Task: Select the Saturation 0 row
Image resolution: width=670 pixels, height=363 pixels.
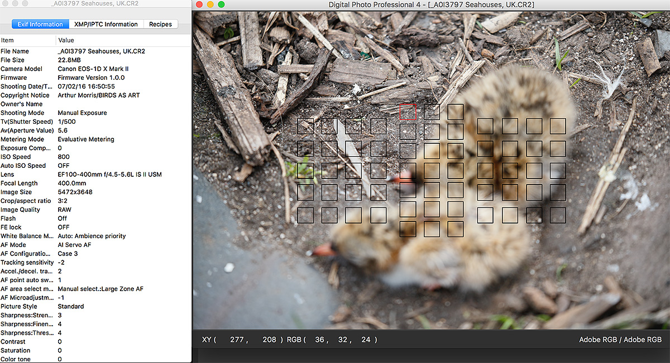Action: coord(95,350)
